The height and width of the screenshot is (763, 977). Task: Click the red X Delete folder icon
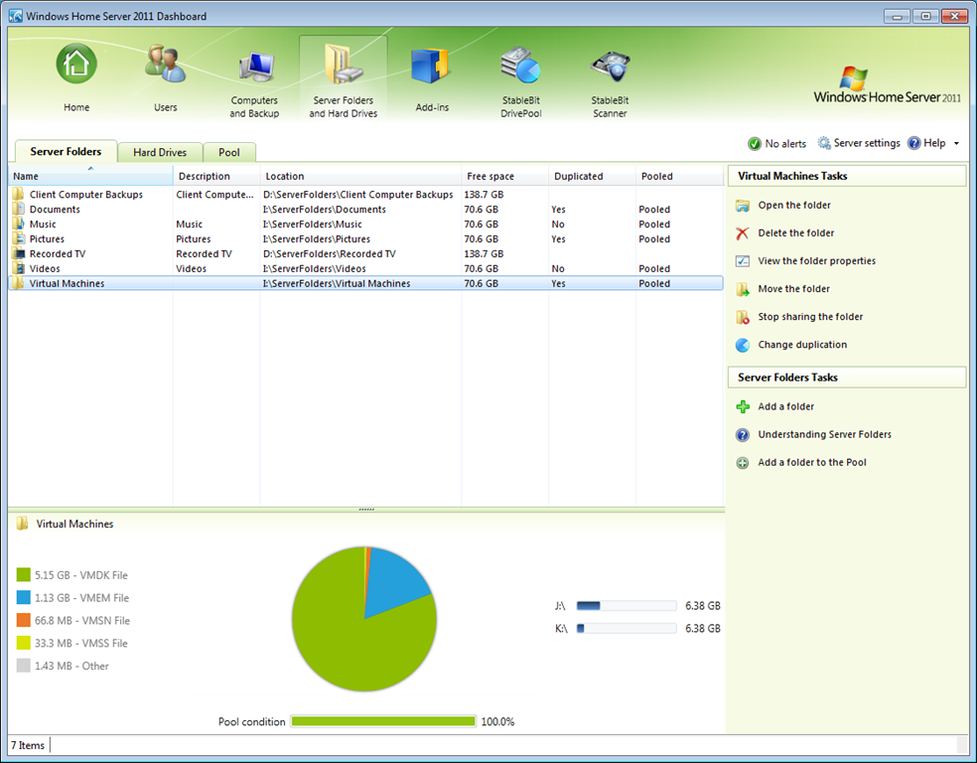tap(742, 233)
